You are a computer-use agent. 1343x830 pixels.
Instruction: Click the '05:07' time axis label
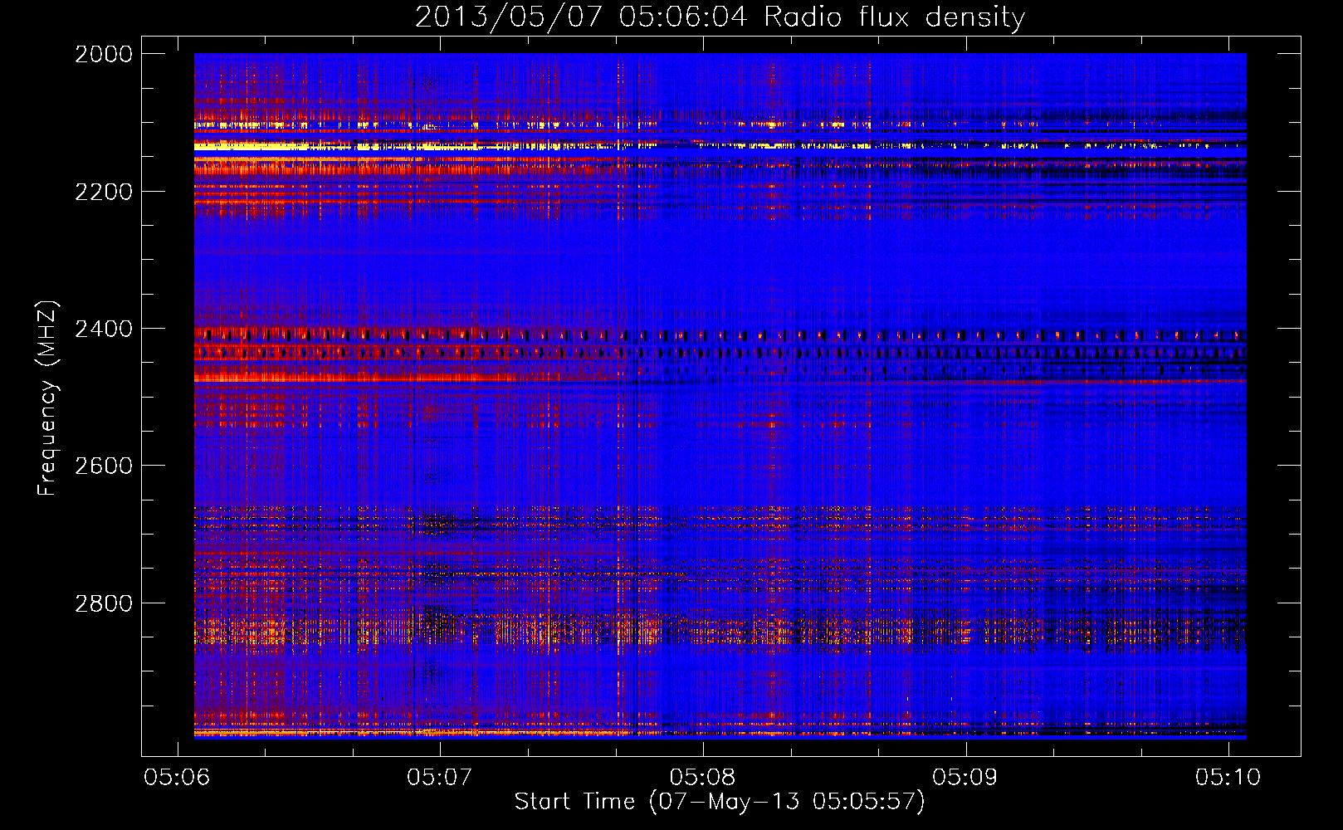[439, 777]
